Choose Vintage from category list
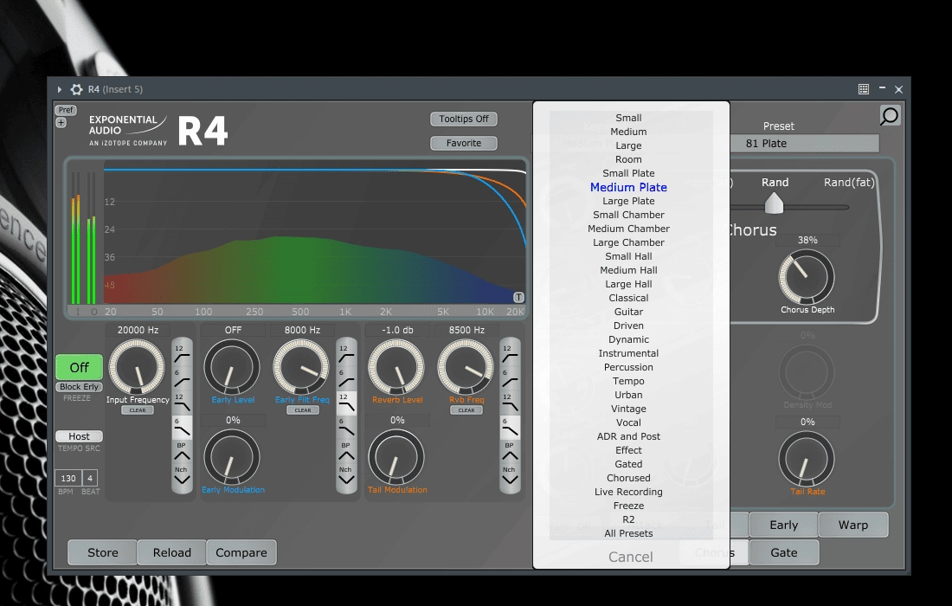This screenshot has width=952, height=606. click(628, 409)
